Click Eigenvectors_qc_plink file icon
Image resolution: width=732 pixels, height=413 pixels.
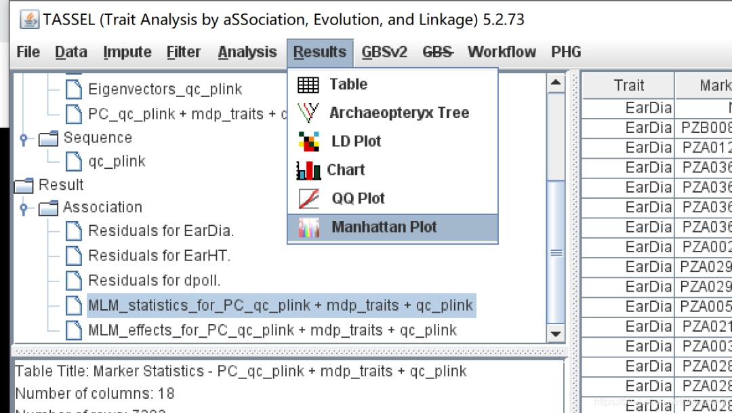[x=74, y=90]
